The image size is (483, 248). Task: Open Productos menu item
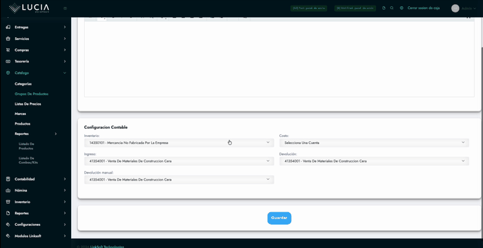[x=23, y=124]
